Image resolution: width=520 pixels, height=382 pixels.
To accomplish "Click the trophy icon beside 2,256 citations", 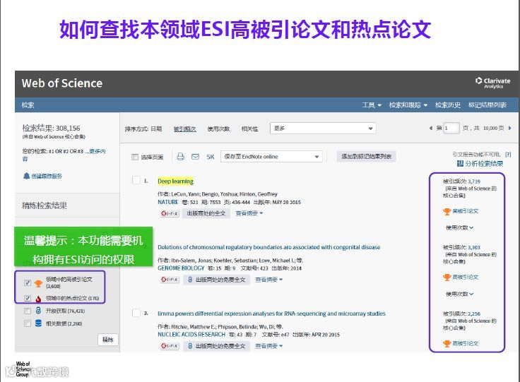I will 447,344.
